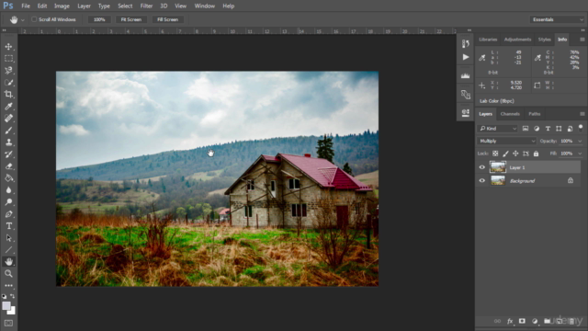The width and height of the screenshot is (588, 331).
Task: Add a layer mask
Action: click(522, 321)
